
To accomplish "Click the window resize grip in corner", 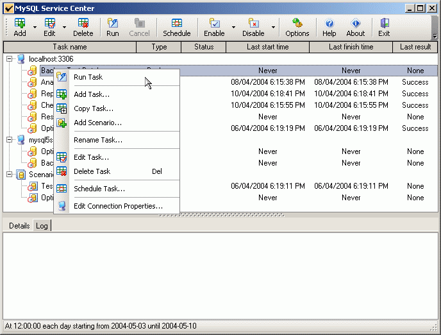I will pyautogui.click(x=435, y=328).
